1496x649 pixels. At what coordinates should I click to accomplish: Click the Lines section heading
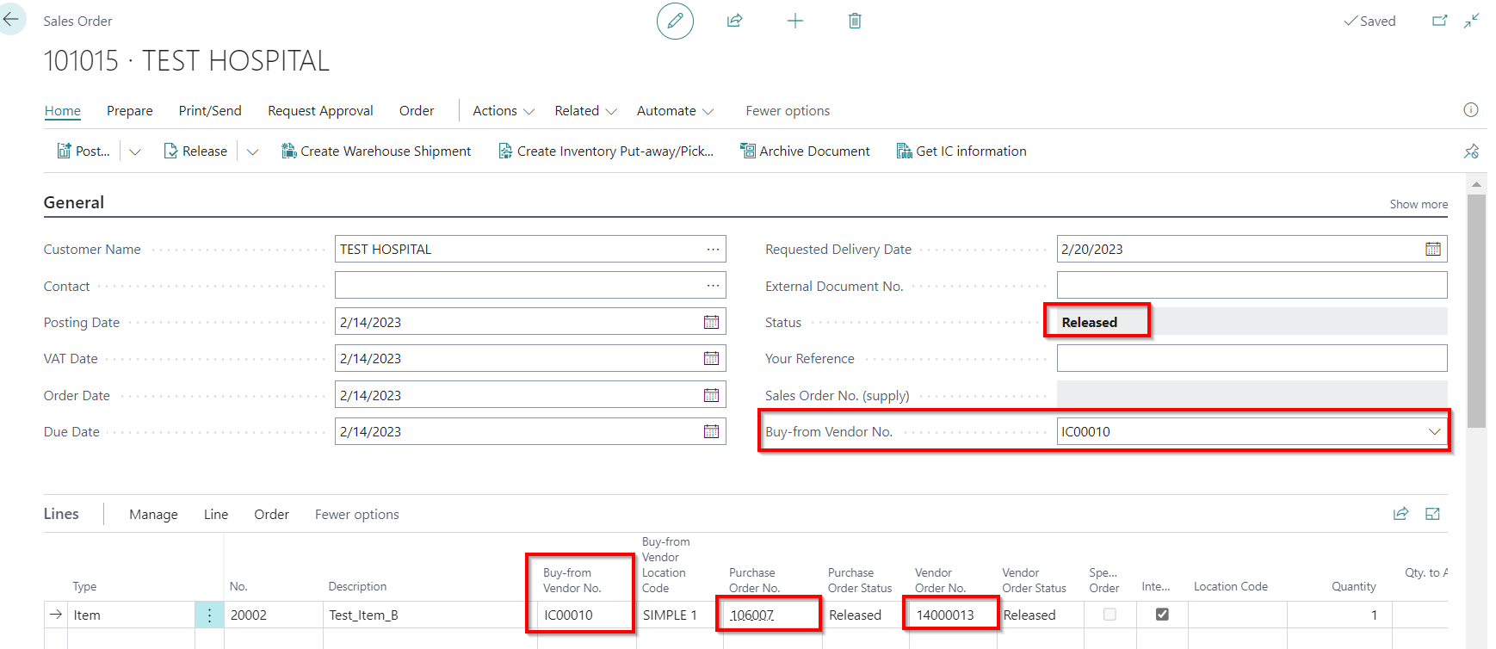coord(61,514)
